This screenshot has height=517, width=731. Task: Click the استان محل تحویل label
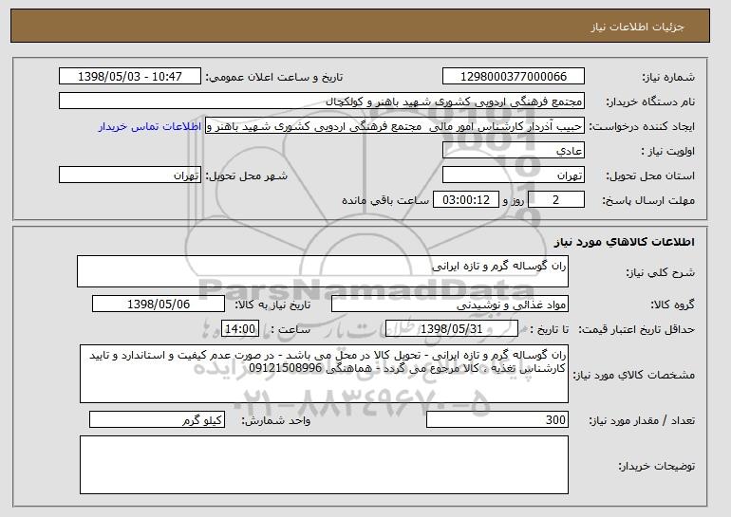click(650, 175)
